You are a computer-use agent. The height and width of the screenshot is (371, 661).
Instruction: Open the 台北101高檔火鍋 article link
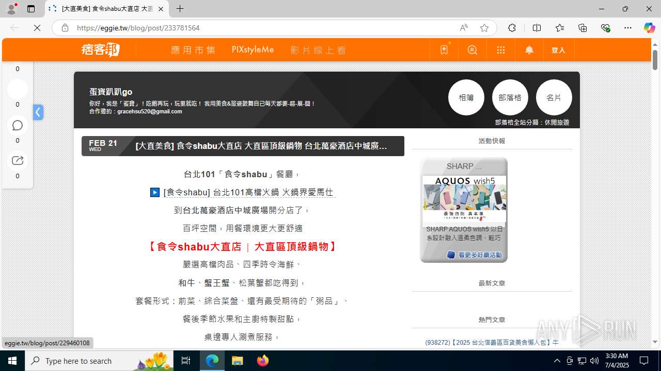(x=248, y=192)
